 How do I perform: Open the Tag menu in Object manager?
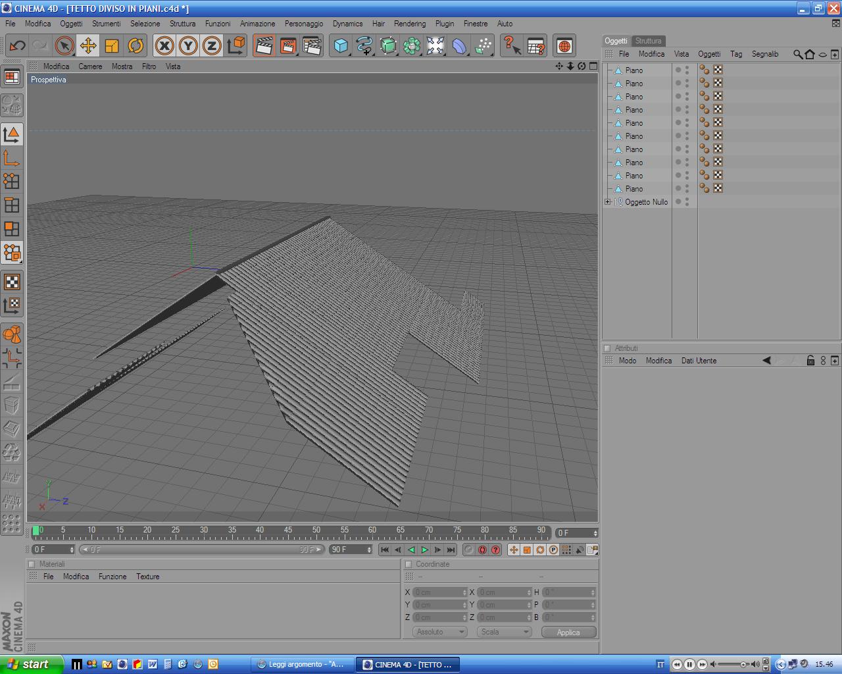point(736,54)
